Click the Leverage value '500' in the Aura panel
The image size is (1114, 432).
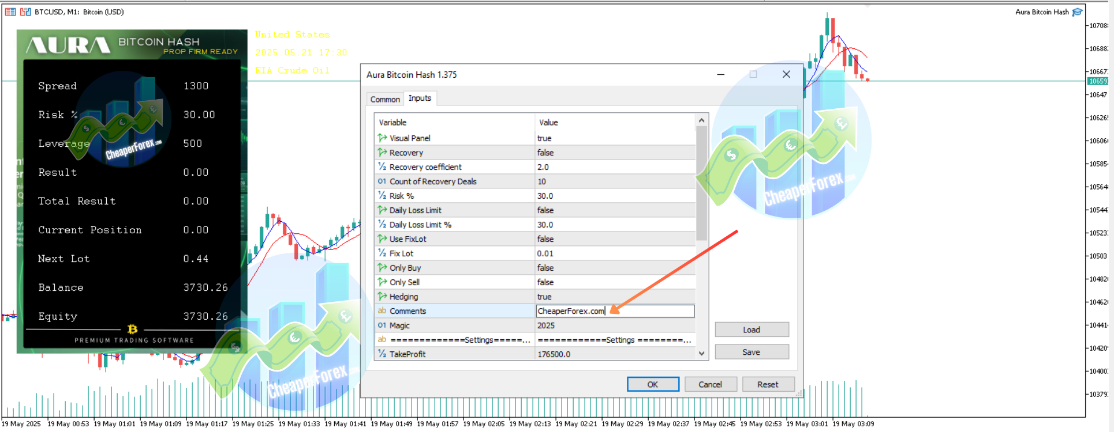pos(193,143)
